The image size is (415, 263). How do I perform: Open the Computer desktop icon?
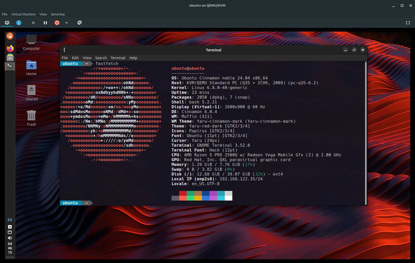click(31, 42)
